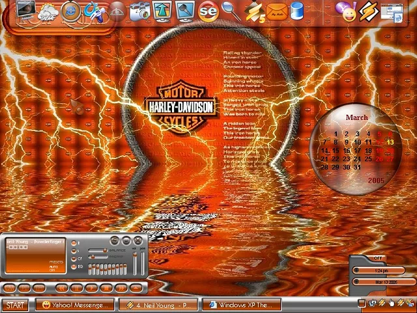Toggle the EQ button in the music player
The height and width of the screenshot is (313, 417).
[75, 267]
